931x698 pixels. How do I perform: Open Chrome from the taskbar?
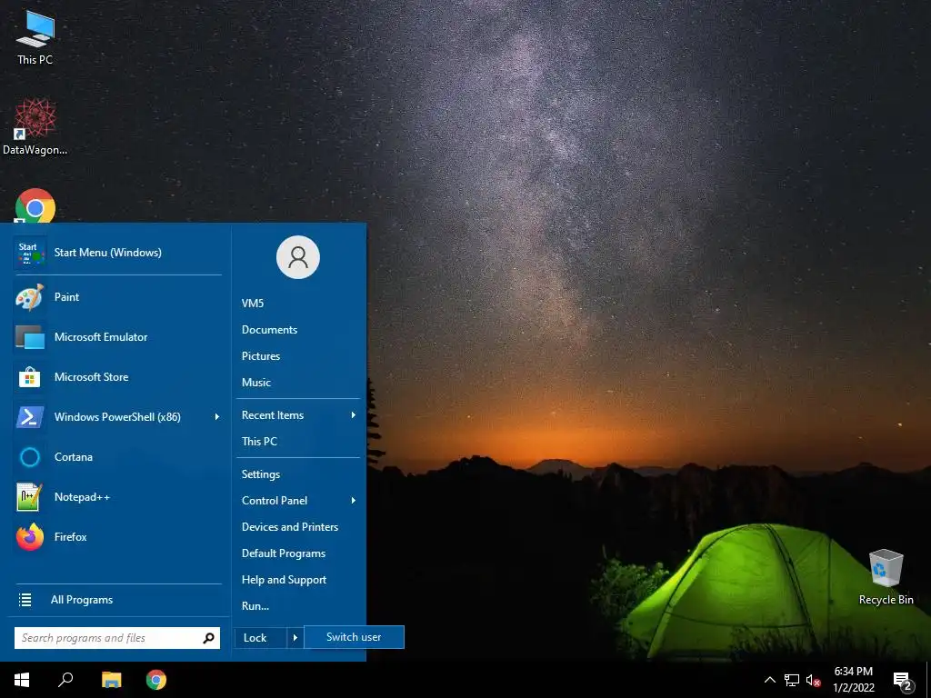[156, 680]
